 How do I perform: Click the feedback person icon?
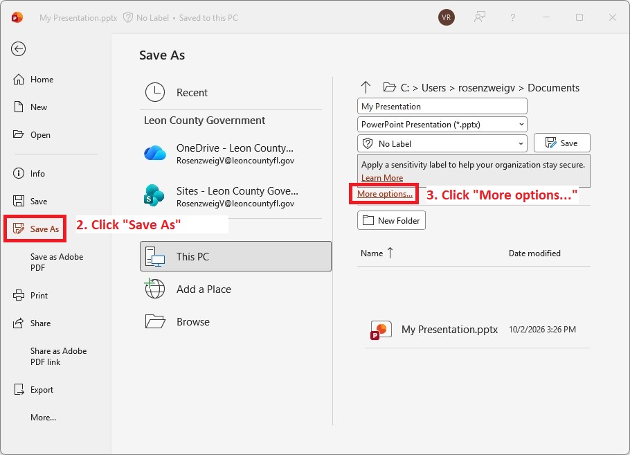coord(479,18)
